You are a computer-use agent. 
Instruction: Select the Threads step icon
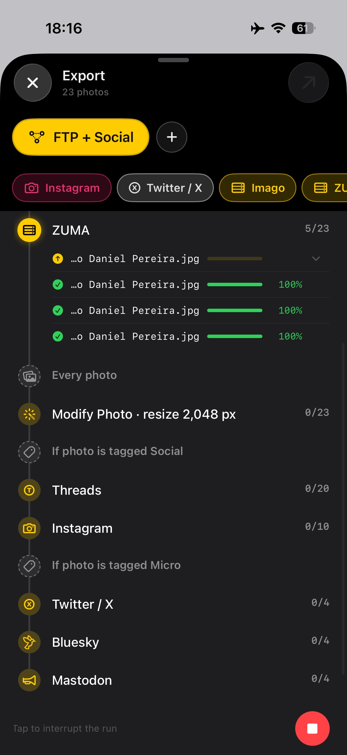pos(29,490)
